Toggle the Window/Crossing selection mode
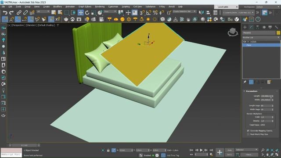281x158 pixels. point(73,13)
